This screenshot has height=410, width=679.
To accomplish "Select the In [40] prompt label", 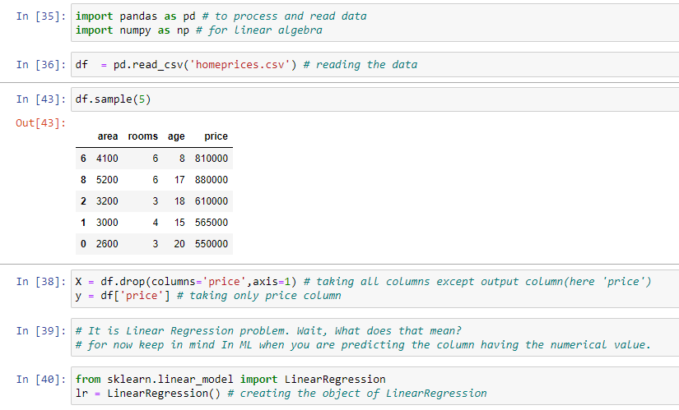I will (40, 380).
